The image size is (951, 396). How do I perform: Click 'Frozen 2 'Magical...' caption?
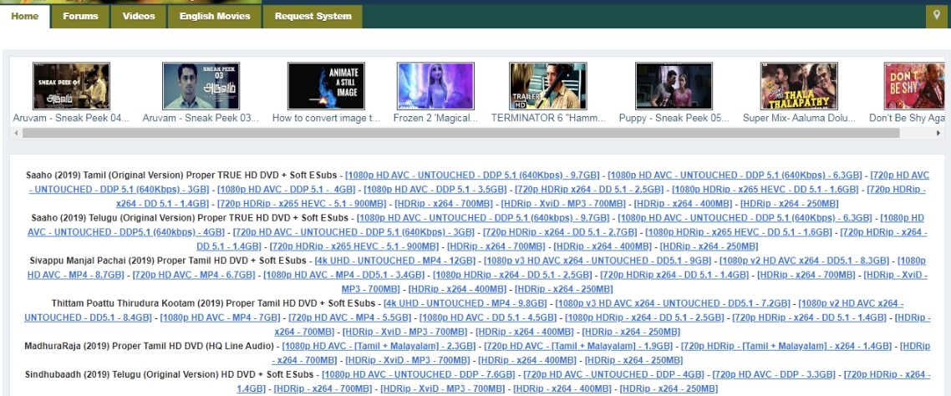(x=435, y=119)
